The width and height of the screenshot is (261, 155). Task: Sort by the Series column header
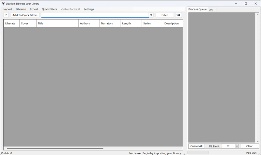152,23
